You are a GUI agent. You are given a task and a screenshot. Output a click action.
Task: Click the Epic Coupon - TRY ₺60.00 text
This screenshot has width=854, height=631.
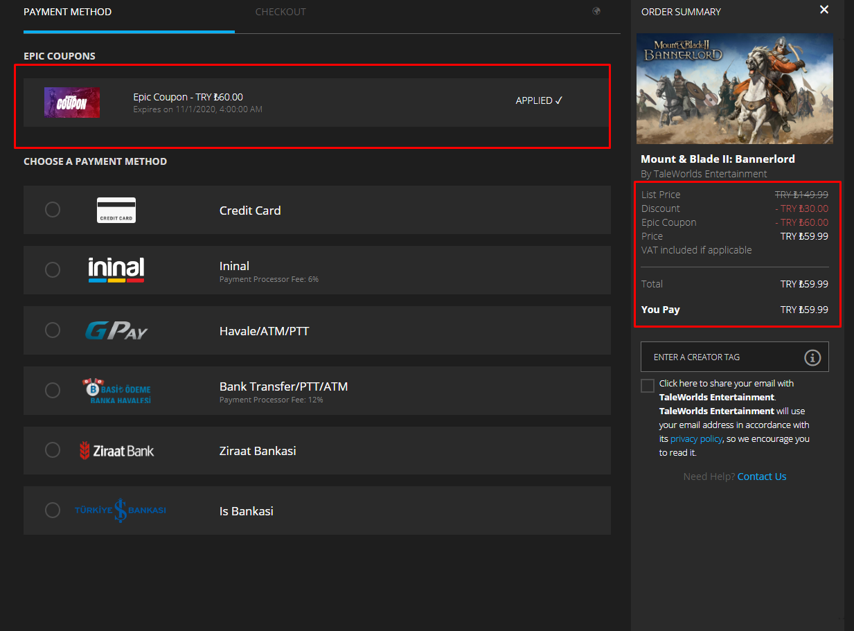188,97
